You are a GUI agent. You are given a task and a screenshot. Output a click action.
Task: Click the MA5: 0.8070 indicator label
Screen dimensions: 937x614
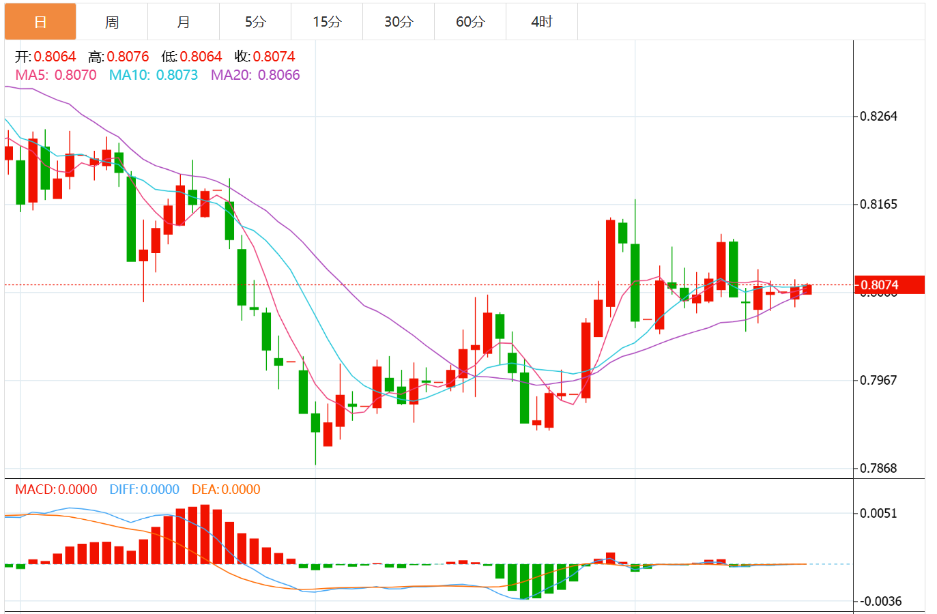click(56, 75)
